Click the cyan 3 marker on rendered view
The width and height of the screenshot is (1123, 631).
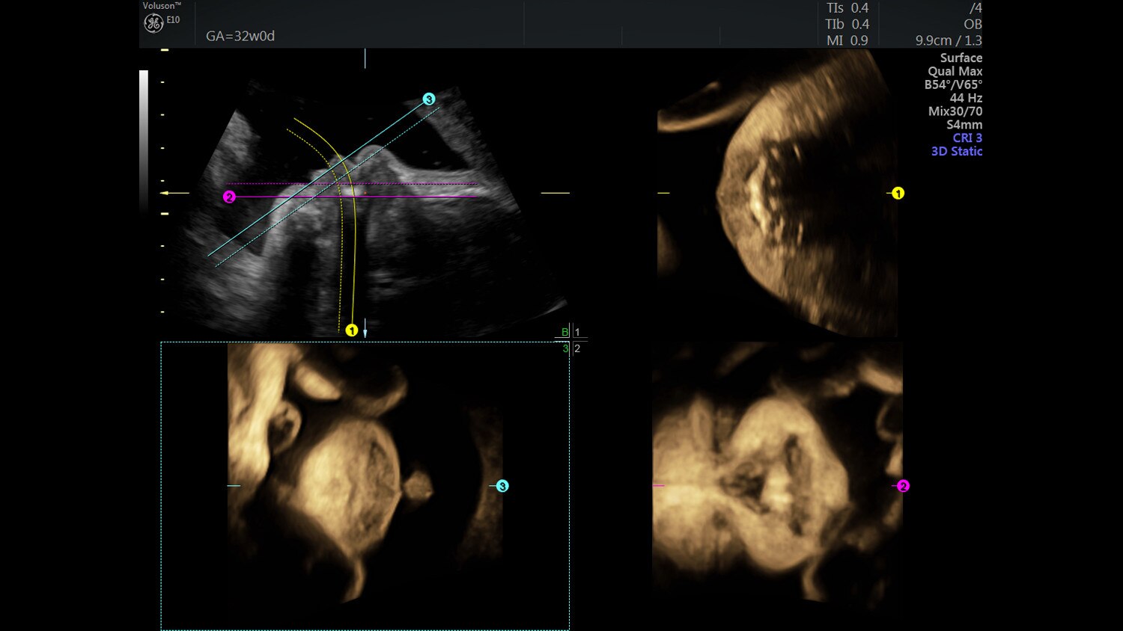pyautogui.click(x=504, y=484)
